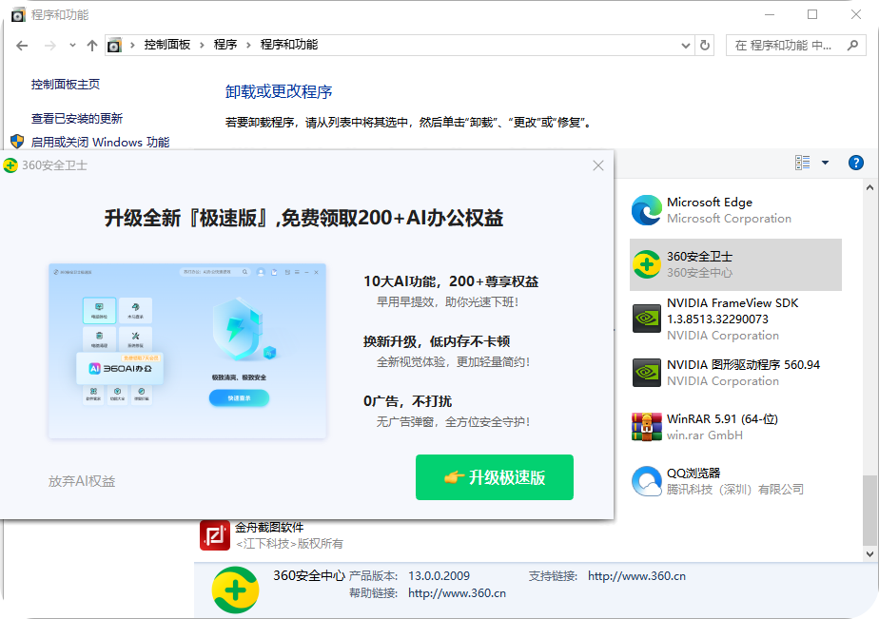Click the large 360 icon in details pane

point(236,590)
